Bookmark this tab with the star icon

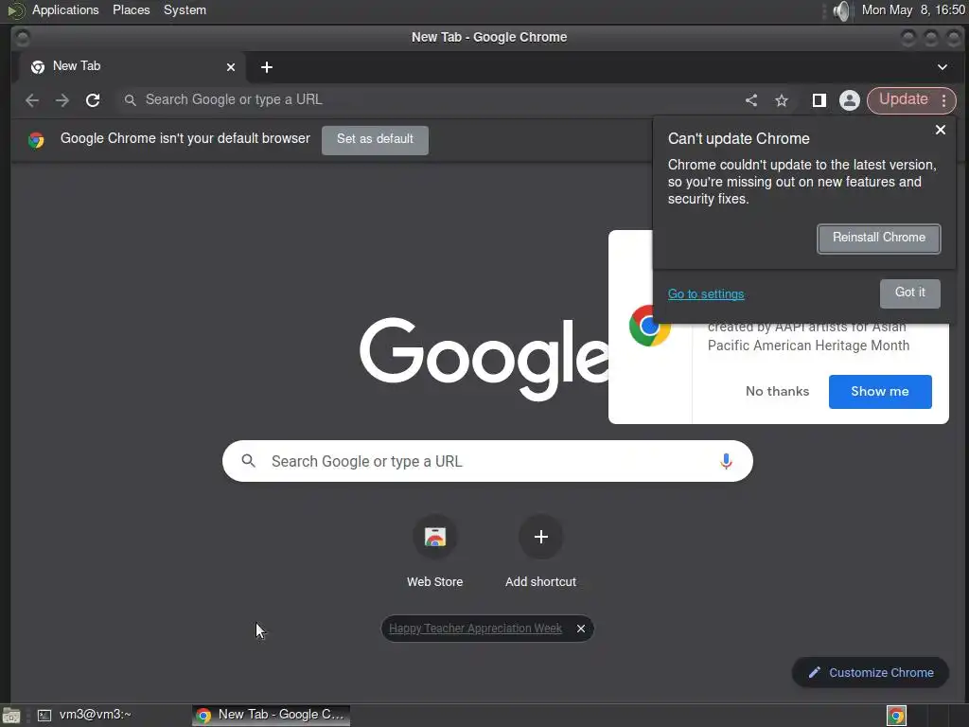782,100
